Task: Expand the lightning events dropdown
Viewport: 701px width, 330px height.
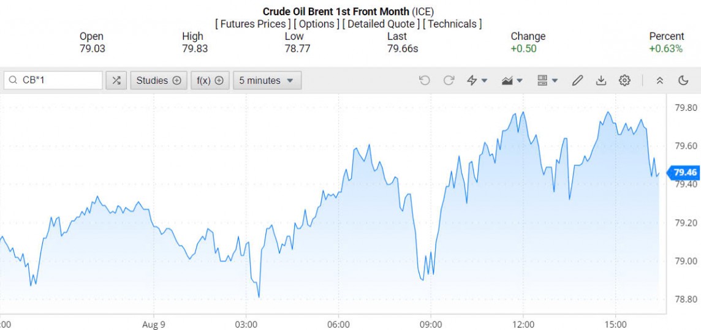Action: (x=477, y=80)
